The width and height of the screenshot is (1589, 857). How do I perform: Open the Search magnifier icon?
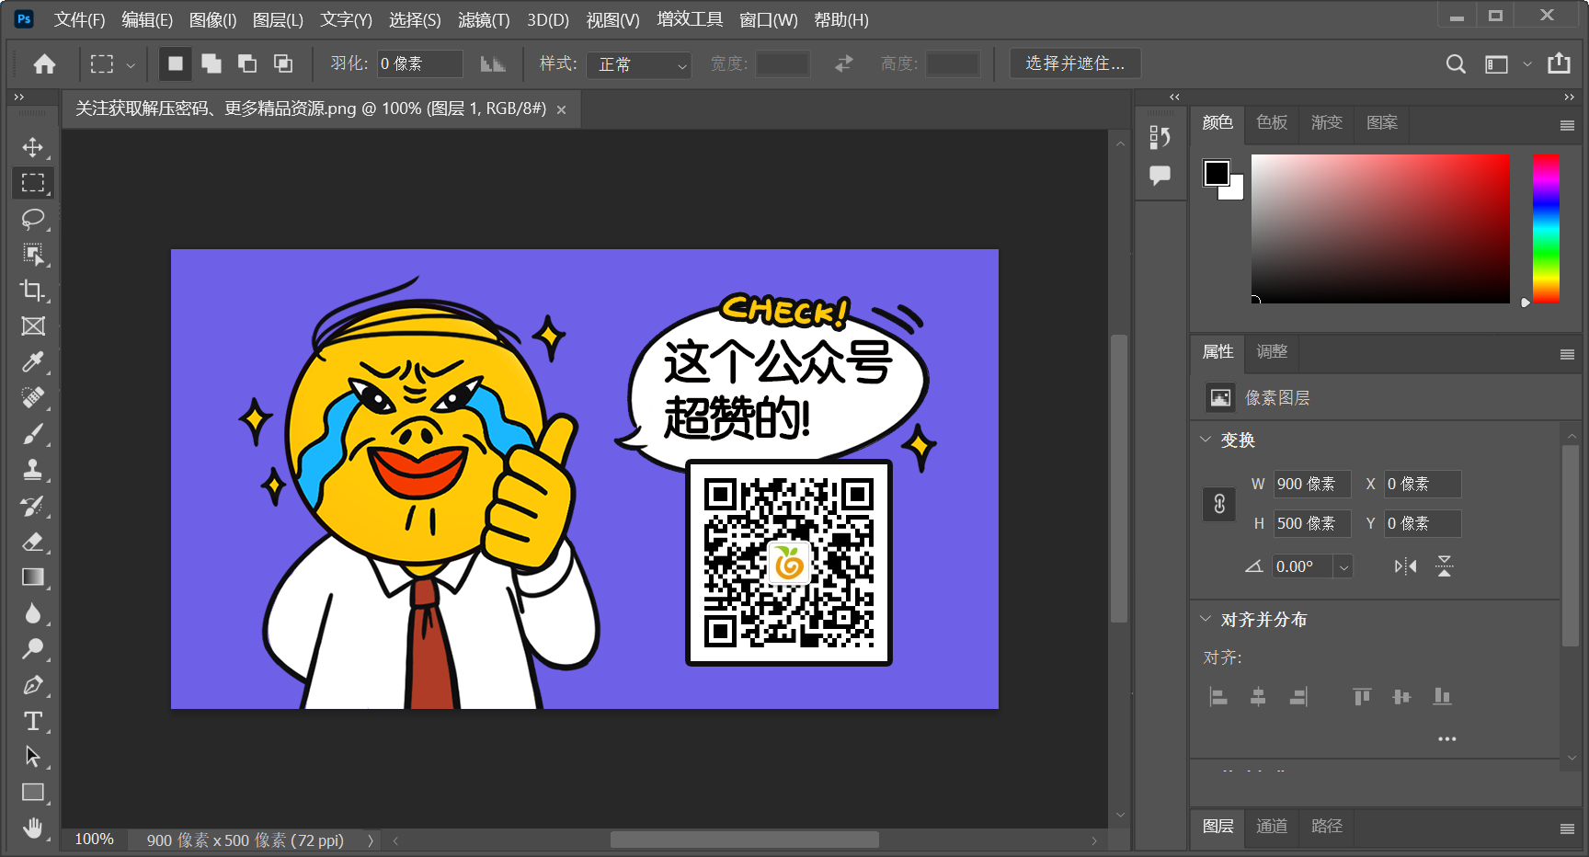point(1456,63)
